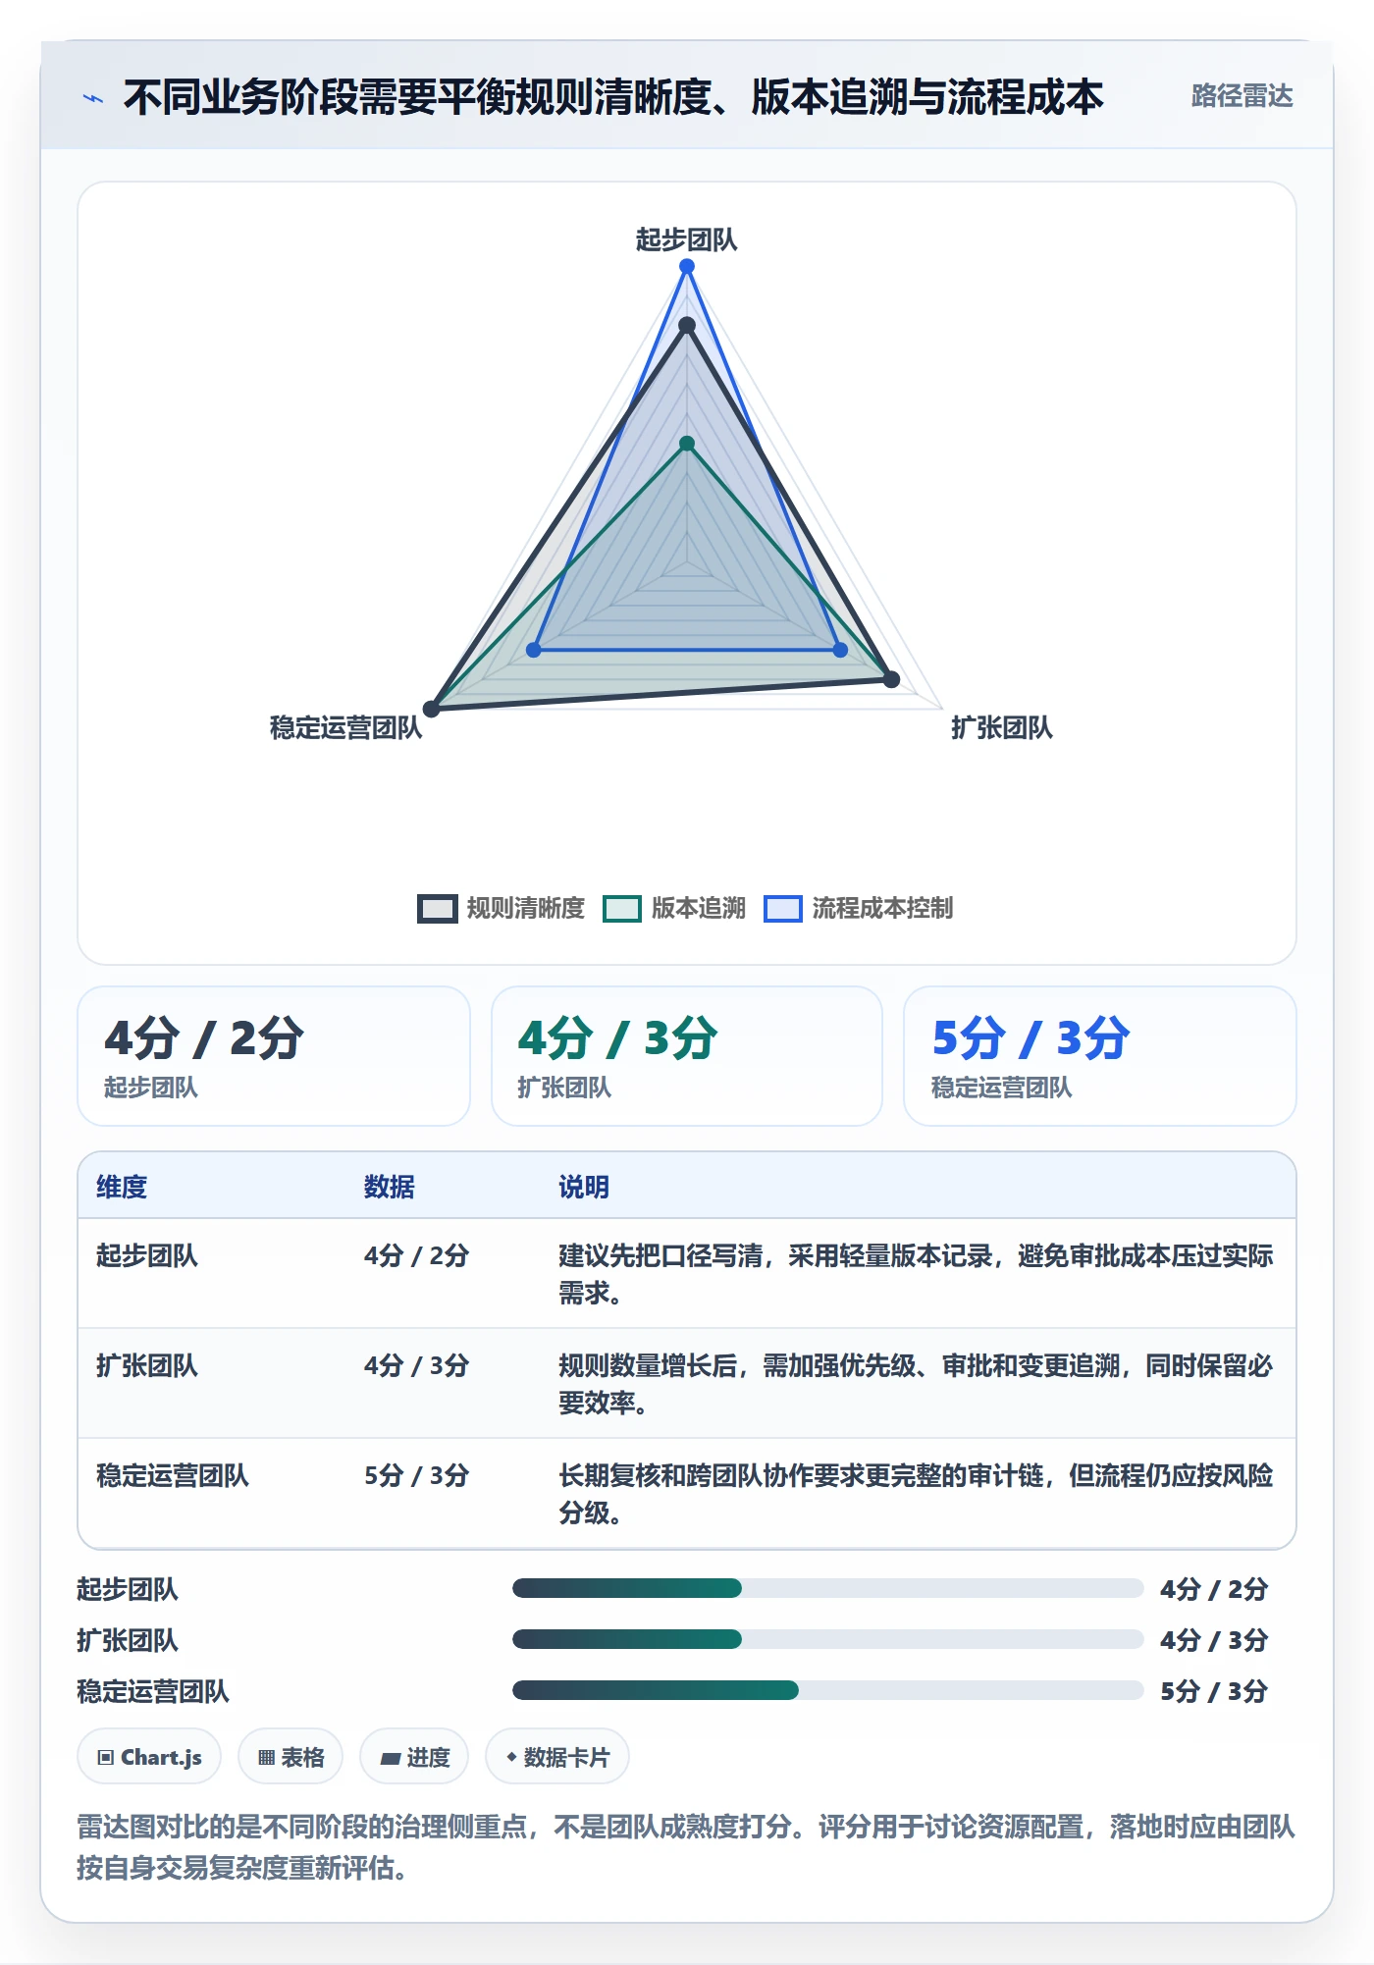Toggle the 规则清晰度 legend swatch
Image resolution: width=1374 pixels, height=1965 pixels.
437,908
